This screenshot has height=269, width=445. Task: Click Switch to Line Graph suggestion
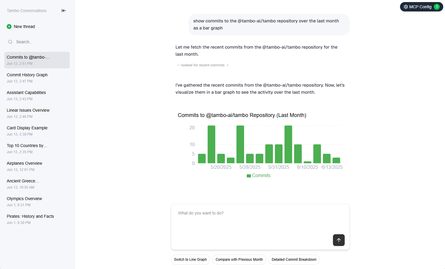tap(190, 260)
